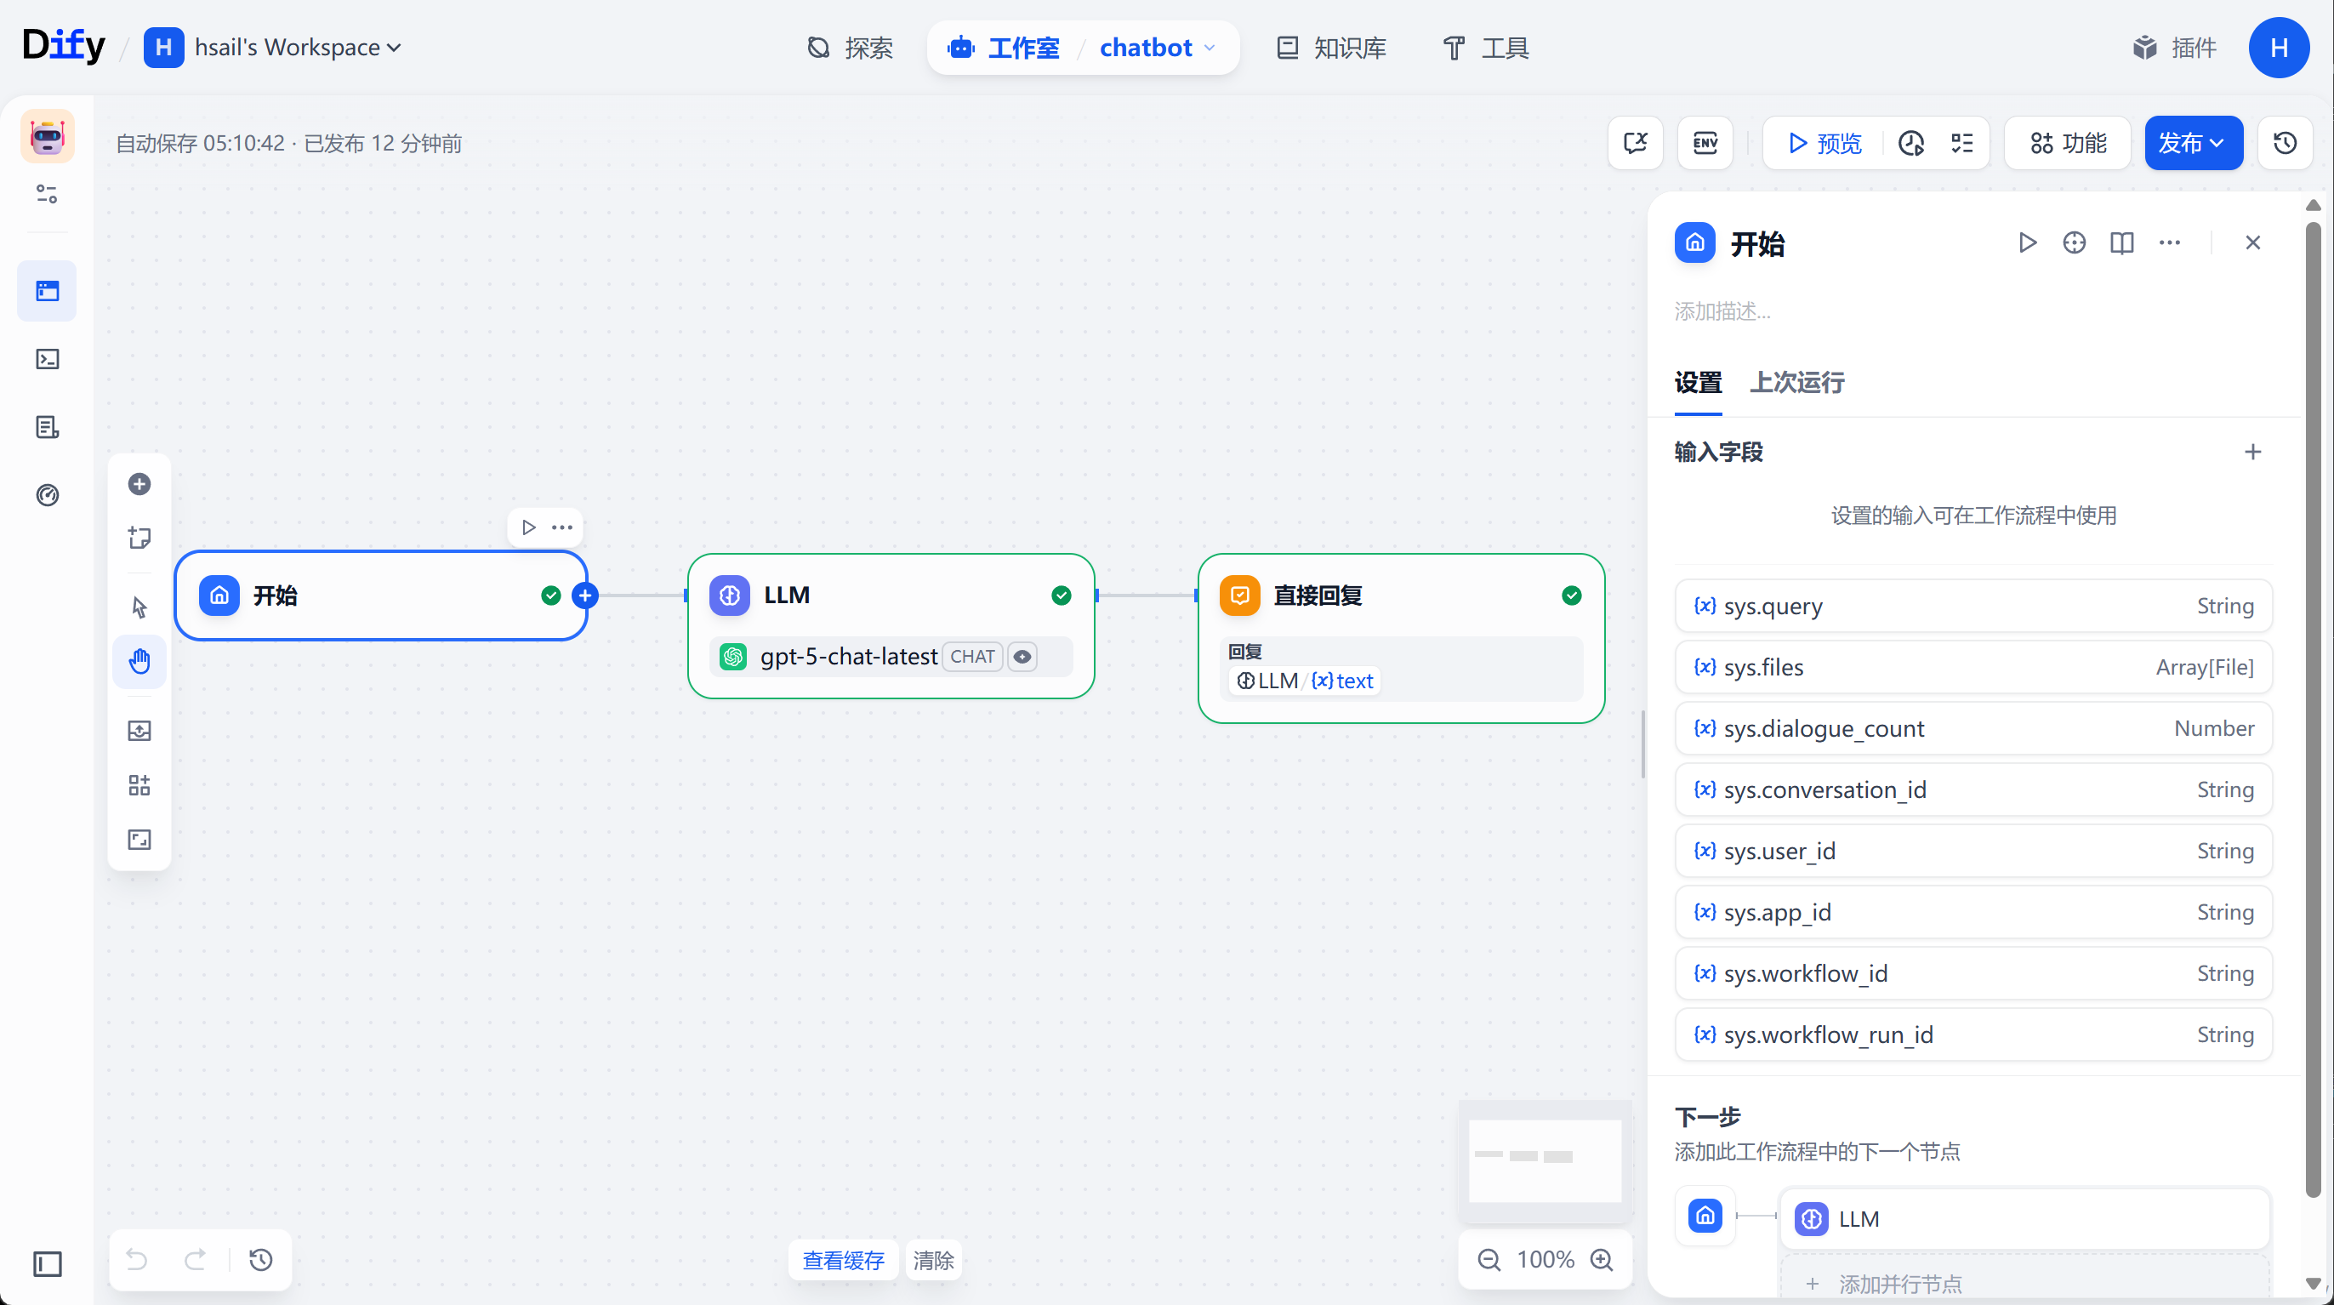Screen dimensions: 2334x1305
Task: Add a new input field with plus icon
Action: pos(2253,453)
